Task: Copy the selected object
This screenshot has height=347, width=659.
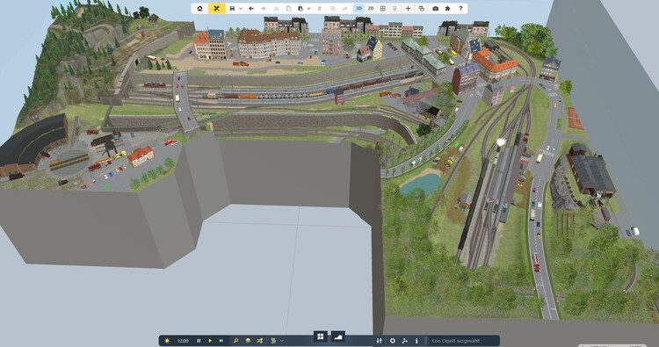Action: [288, 9]
